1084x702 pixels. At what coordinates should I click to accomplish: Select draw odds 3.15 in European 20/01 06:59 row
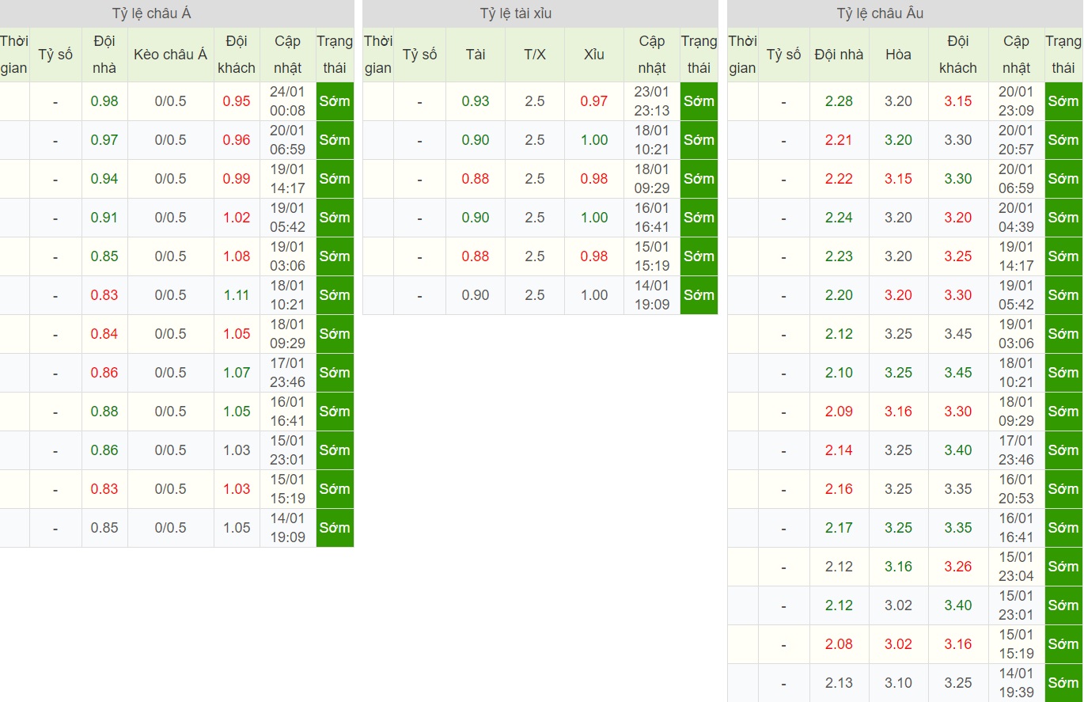899,179
